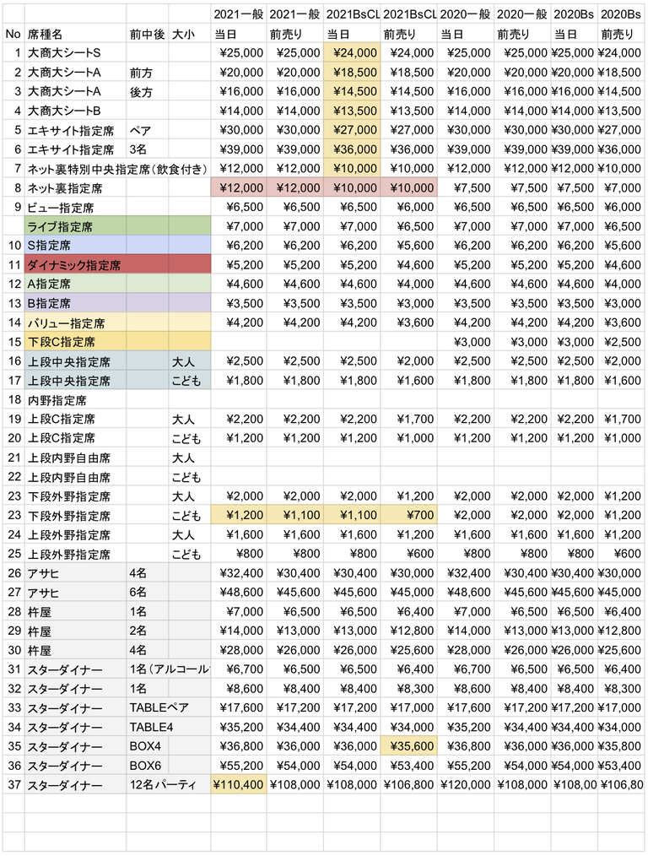
Task: Click highlighted ¥24,000 in 大商大シートS row
Action: click(353, 53)
